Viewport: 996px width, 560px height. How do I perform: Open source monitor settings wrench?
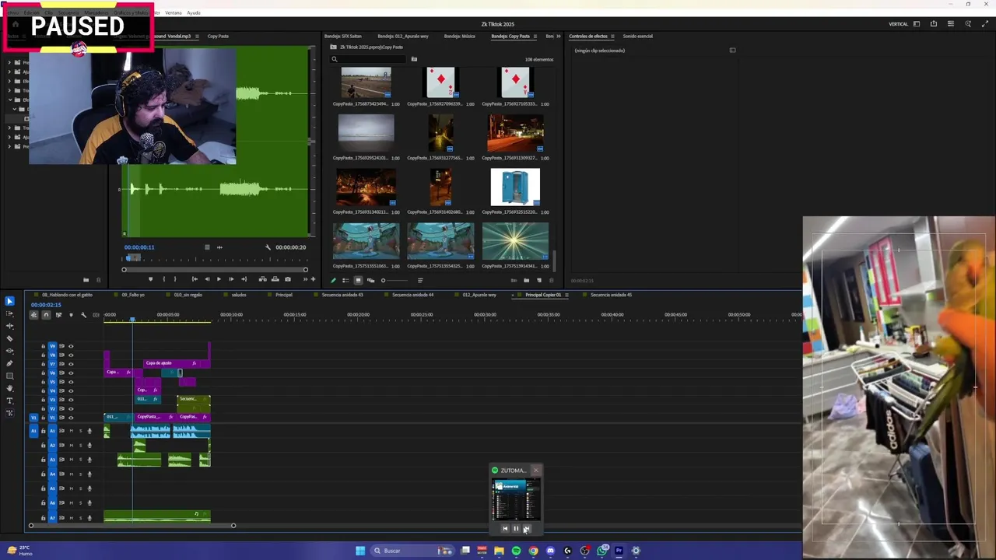click(268, 247)
